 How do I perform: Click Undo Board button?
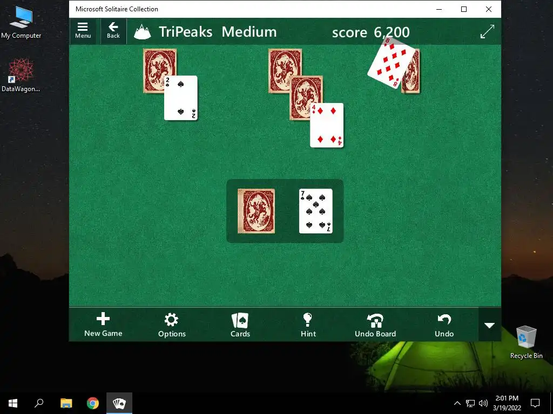[375, 325]
